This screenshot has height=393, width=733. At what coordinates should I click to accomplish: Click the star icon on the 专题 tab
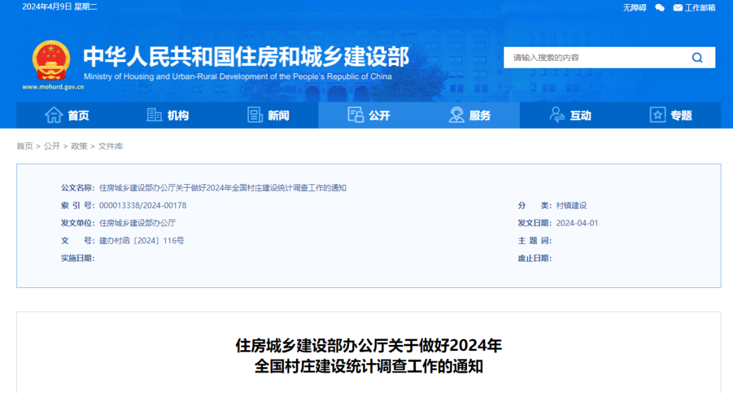coord(657,115)
